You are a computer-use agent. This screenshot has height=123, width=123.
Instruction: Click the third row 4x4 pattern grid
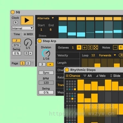click(x=71, y=109)
